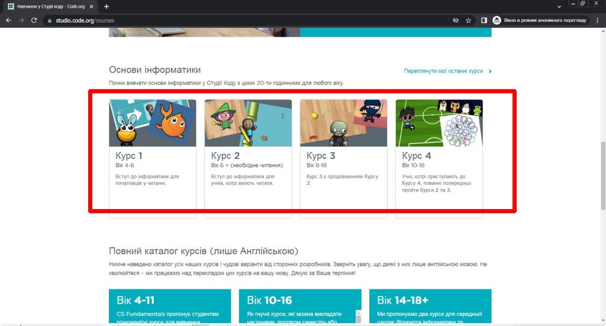Click the page vertical scrollbar thumb
The height and width of the screenshot is (326, 606).
603,175
